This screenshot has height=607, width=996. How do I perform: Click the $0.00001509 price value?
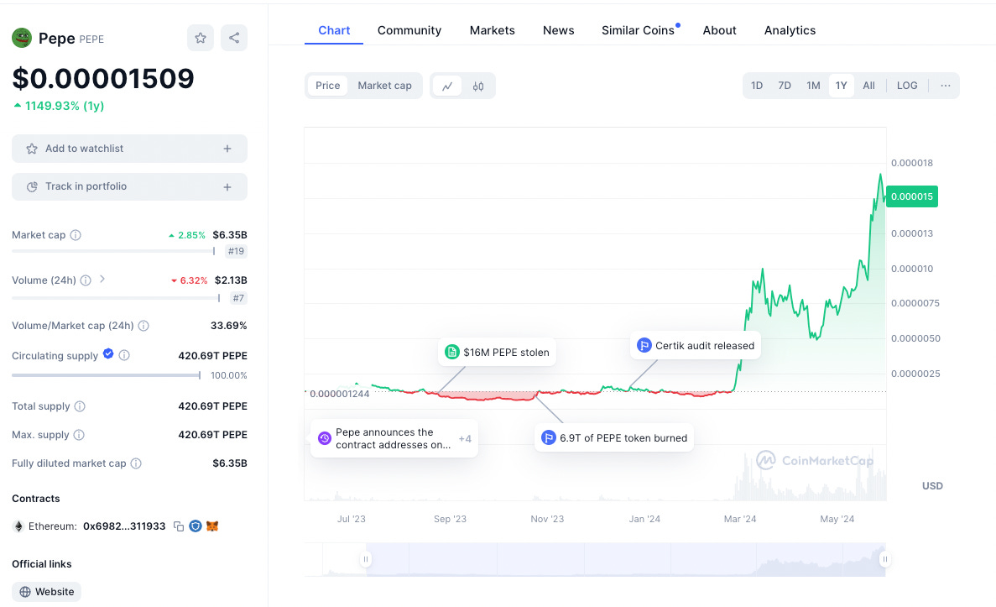[x=103, y=79]
